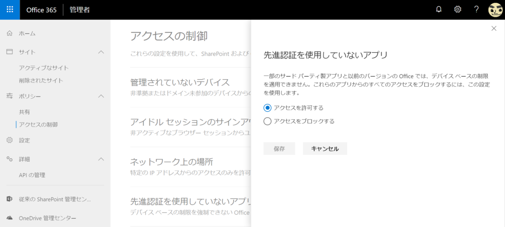Open 従来の SharePoint 管理センター link
Image resolution: width=505 pixels, height=227 pixels.
pos(55,199)
